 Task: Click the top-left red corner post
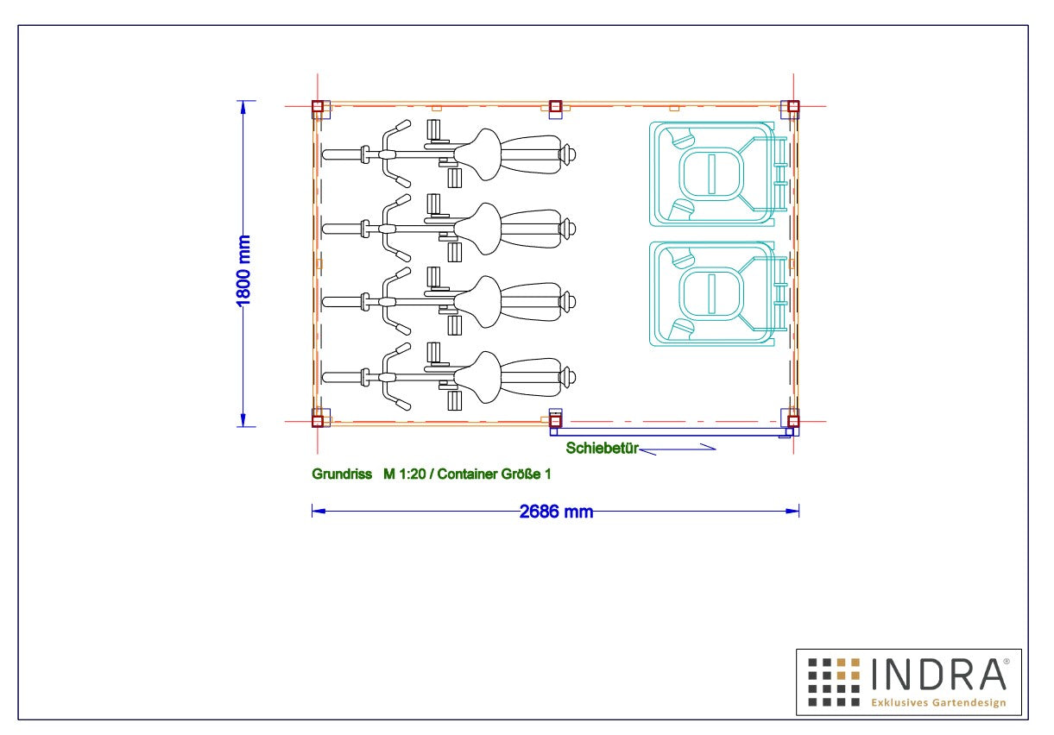click(317, 106)
